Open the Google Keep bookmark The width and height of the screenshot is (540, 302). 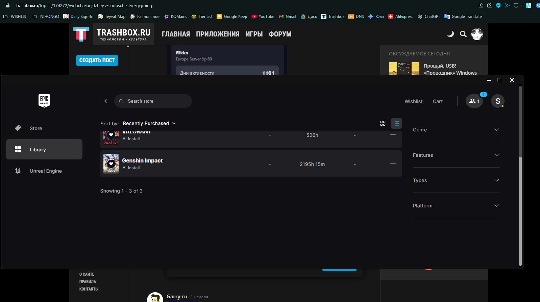point(232,17)
